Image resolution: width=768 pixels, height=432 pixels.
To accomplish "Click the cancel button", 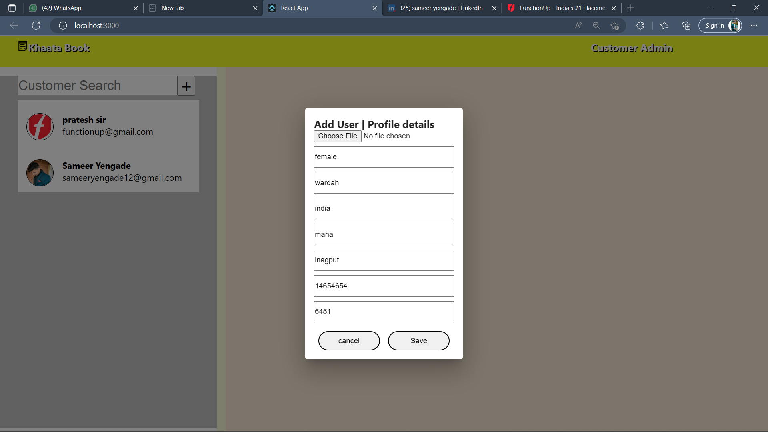I will coord(349,340).
